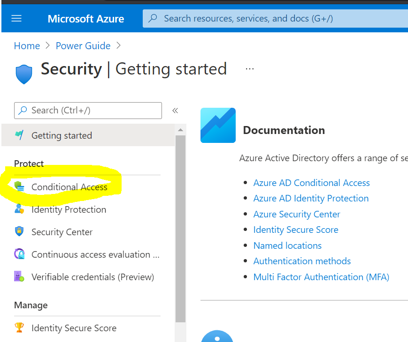The height and width of the screenshot is (342, 408).
Task: Open the Multi Factor Authentication (MFA) link
Action: [x=321, y=277]
